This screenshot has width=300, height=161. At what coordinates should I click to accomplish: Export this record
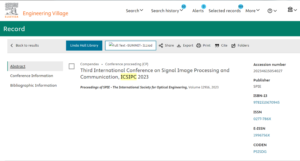click(185, 45)
